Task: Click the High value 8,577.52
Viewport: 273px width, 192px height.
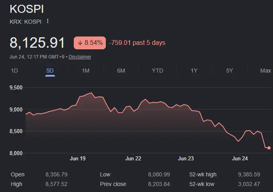Action: tap(57, 184)
